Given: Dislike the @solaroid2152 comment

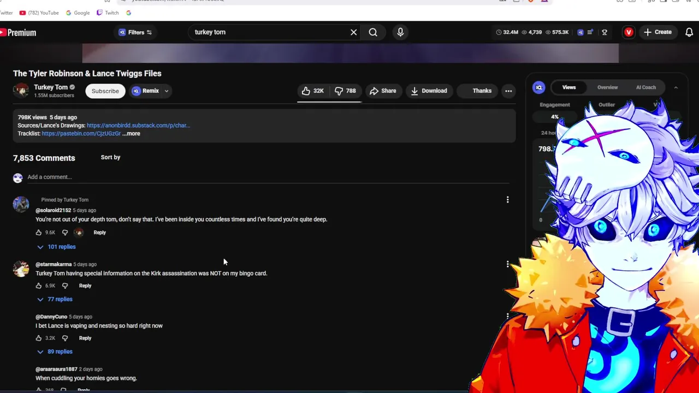Looking at the screenshot, I should click(x=64, y=233).
